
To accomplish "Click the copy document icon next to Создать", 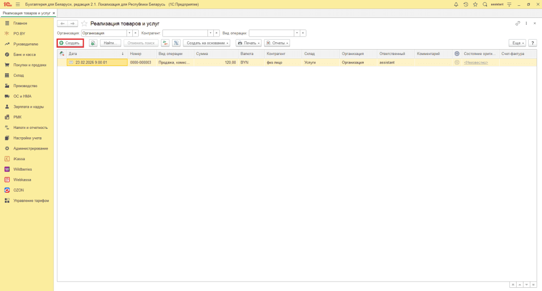I will (x=93, y=43).
